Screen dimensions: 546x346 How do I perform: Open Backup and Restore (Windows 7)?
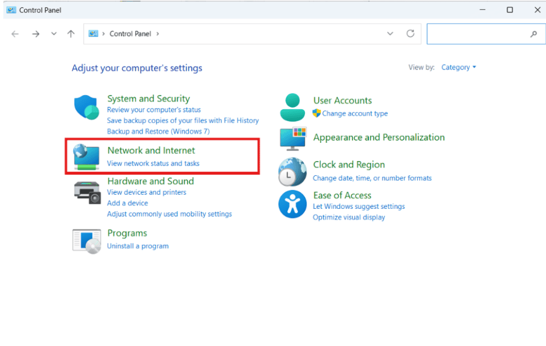click(158, 131)
